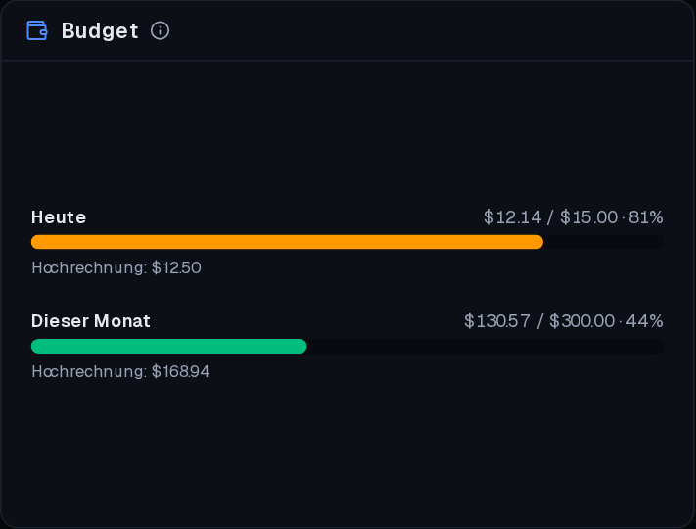Select the $130.57 / $300.00 · 44% text

click(563, 321)
